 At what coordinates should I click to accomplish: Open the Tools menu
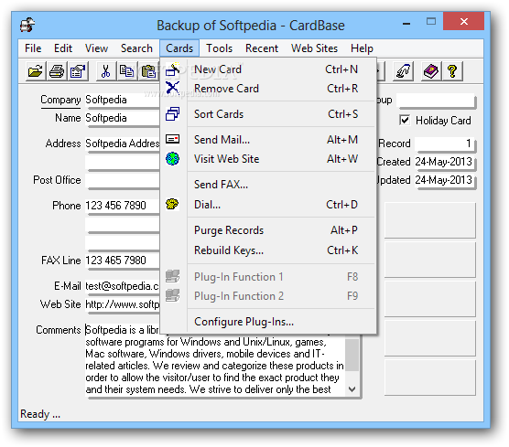pos(220,48)
